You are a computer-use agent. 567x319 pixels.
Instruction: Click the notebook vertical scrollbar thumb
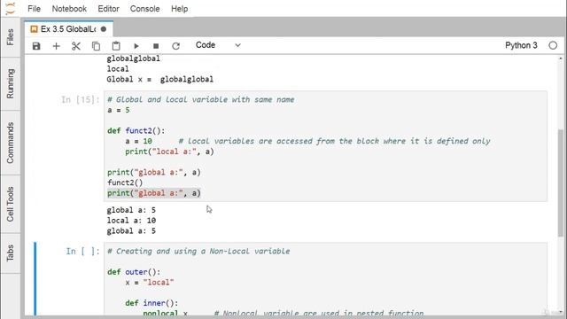pos(561,183)
